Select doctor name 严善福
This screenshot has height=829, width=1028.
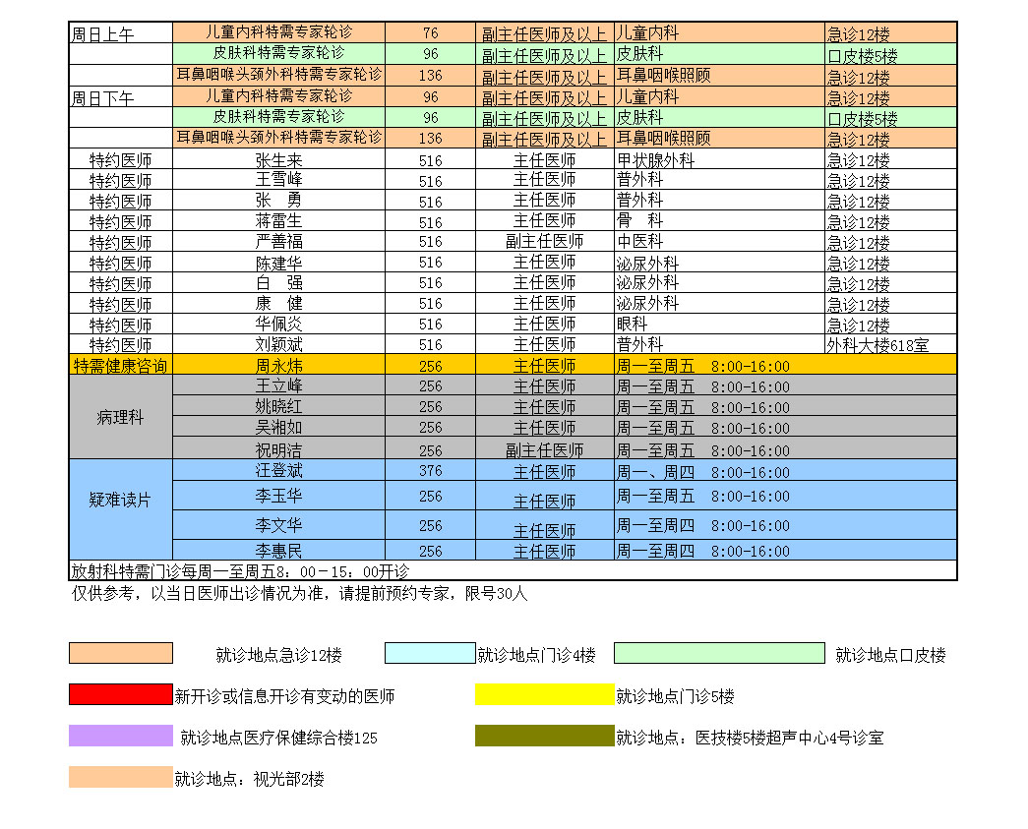278,241
